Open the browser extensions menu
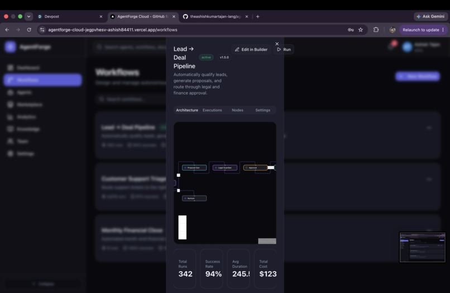The image size is (450, 293). (x=376, y=30)
